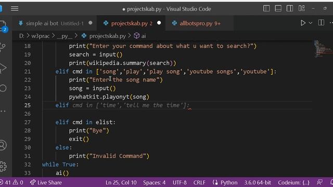Click the text while True:
The height and width of the screenshot is (187, 333).
click(x=60, y=165)
